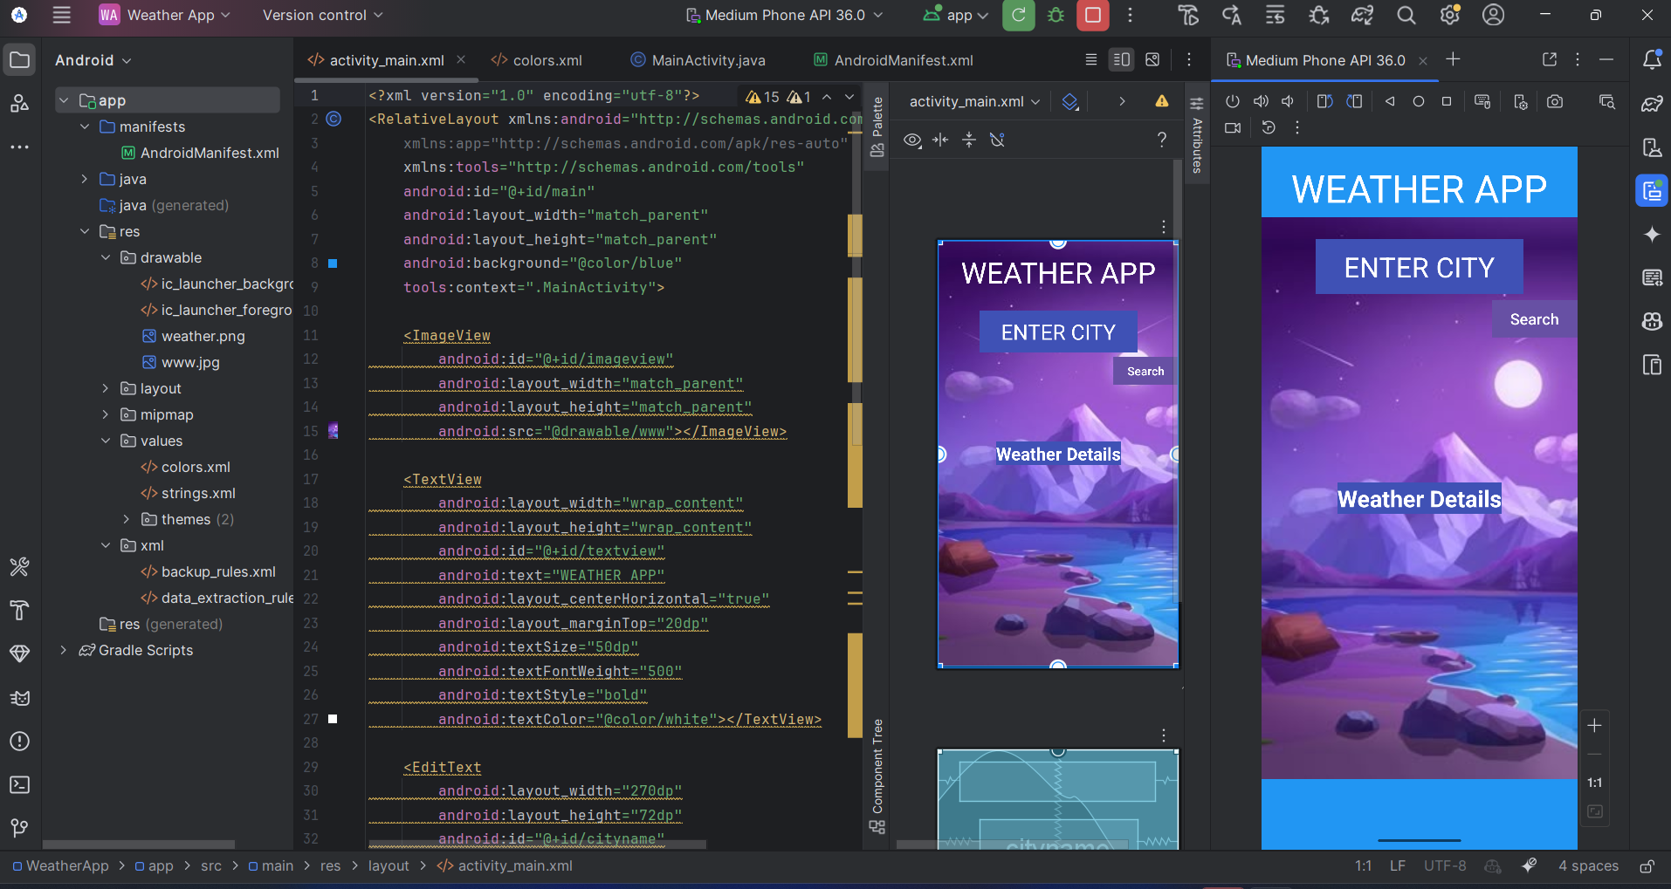Click the ENTER CITY field in emulator

(x=1419, y=267)
